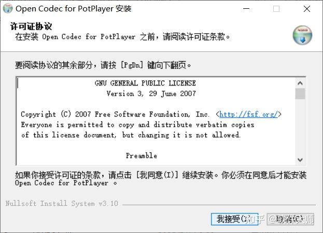Click the GNU GENERAL PUBLIC LICENSE heading
The height and width of the screenshot is (233, 323).
point(145,83)
